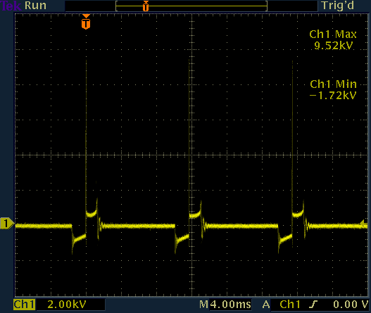Screen dimensions: 371x313
Task: Click the highlighted Ch1 channel badge
Action: pos(25,305)
